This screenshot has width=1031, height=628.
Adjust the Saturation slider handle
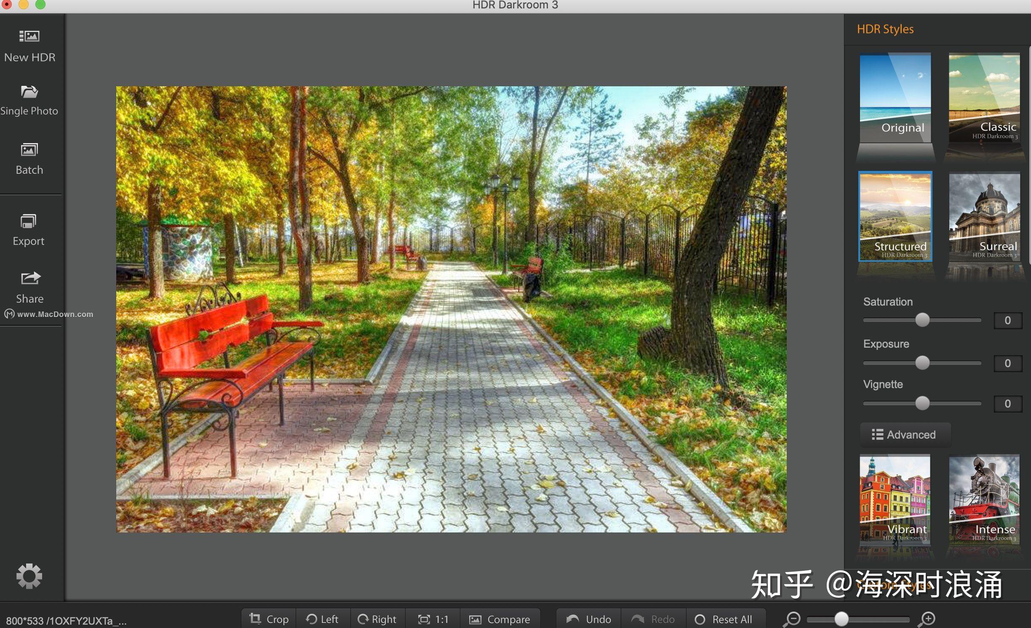click(921, 320)
